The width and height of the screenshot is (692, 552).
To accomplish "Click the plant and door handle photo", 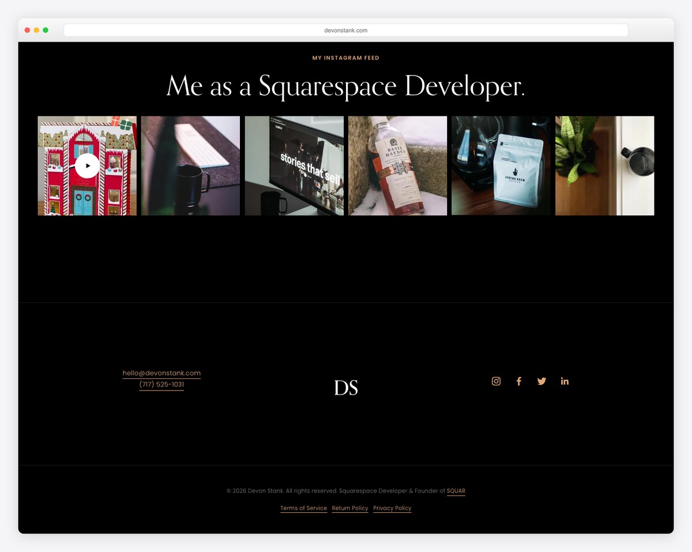I will click(604, 166).
